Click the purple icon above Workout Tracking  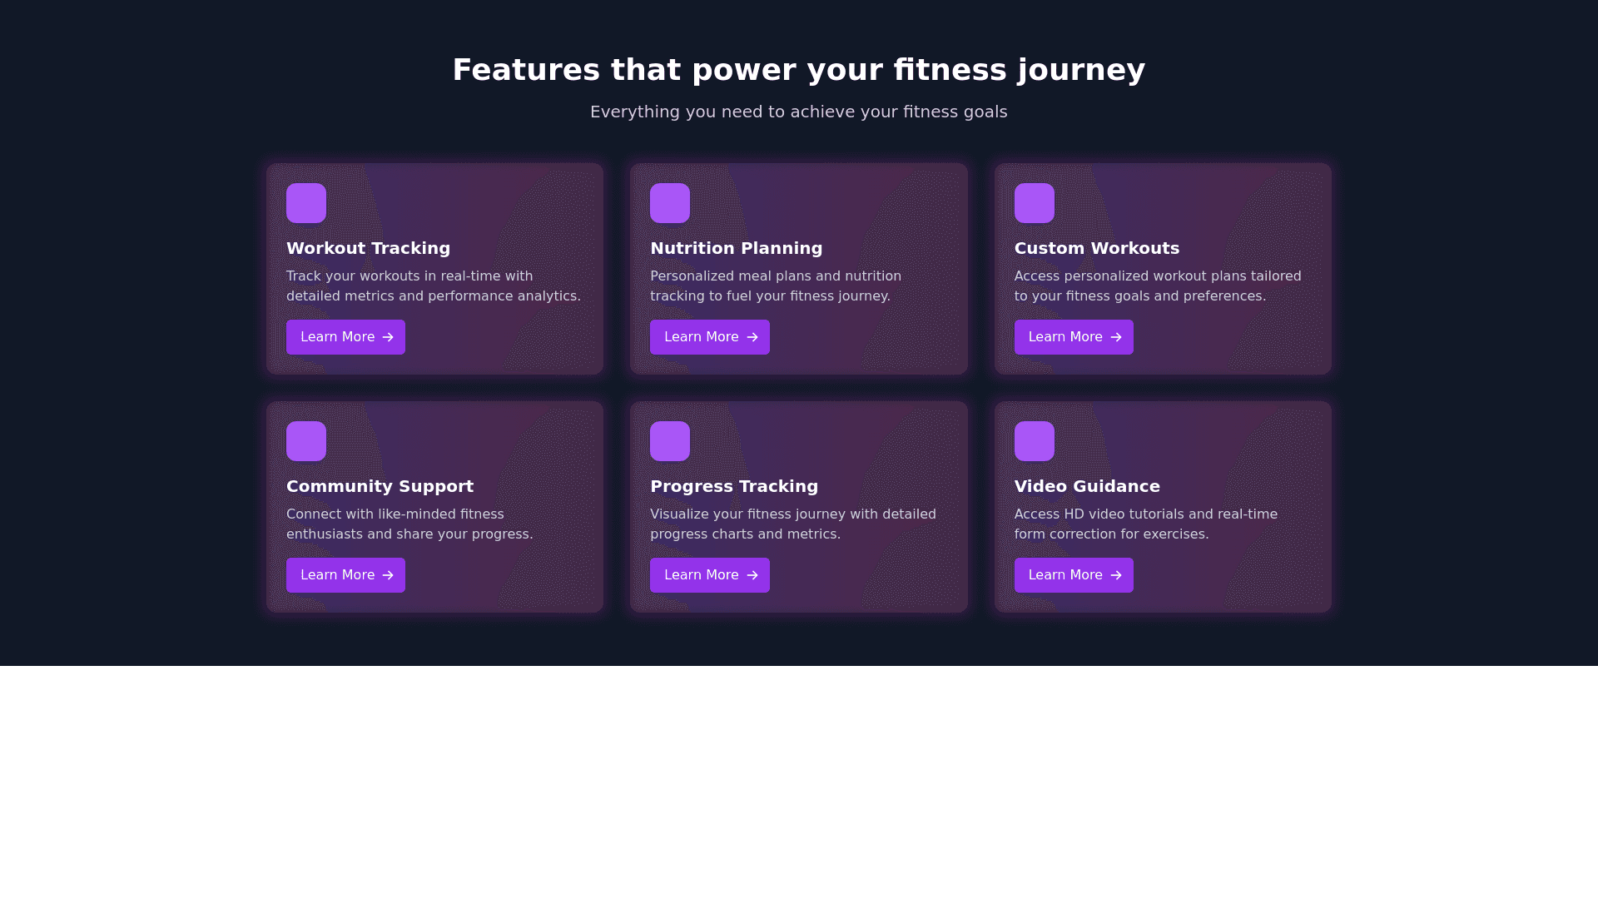point(306,203)
